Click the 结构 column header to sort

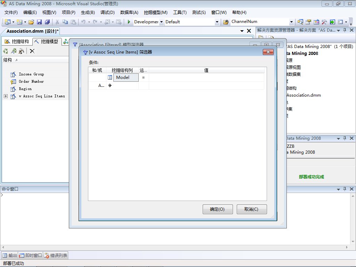point(35,60)
